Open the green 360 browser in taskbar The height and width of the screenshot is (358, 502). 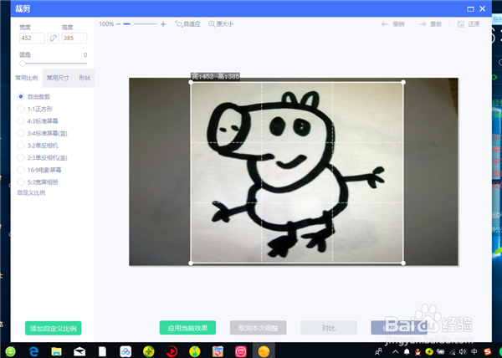[10, 351]
